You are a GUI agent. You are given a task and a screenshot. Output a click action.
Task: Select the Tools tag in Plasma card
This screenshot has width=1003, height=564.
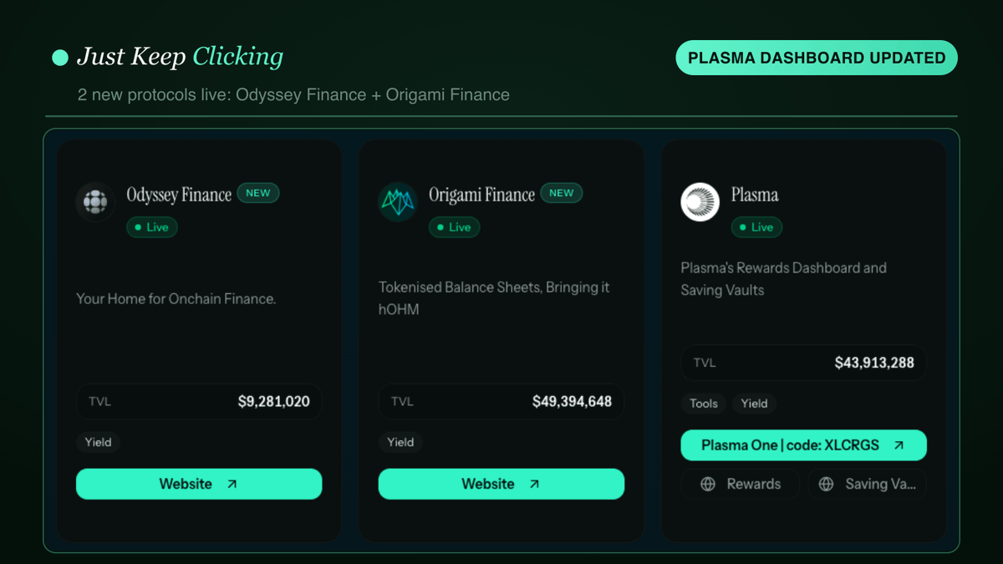click(x=704, y=404)
